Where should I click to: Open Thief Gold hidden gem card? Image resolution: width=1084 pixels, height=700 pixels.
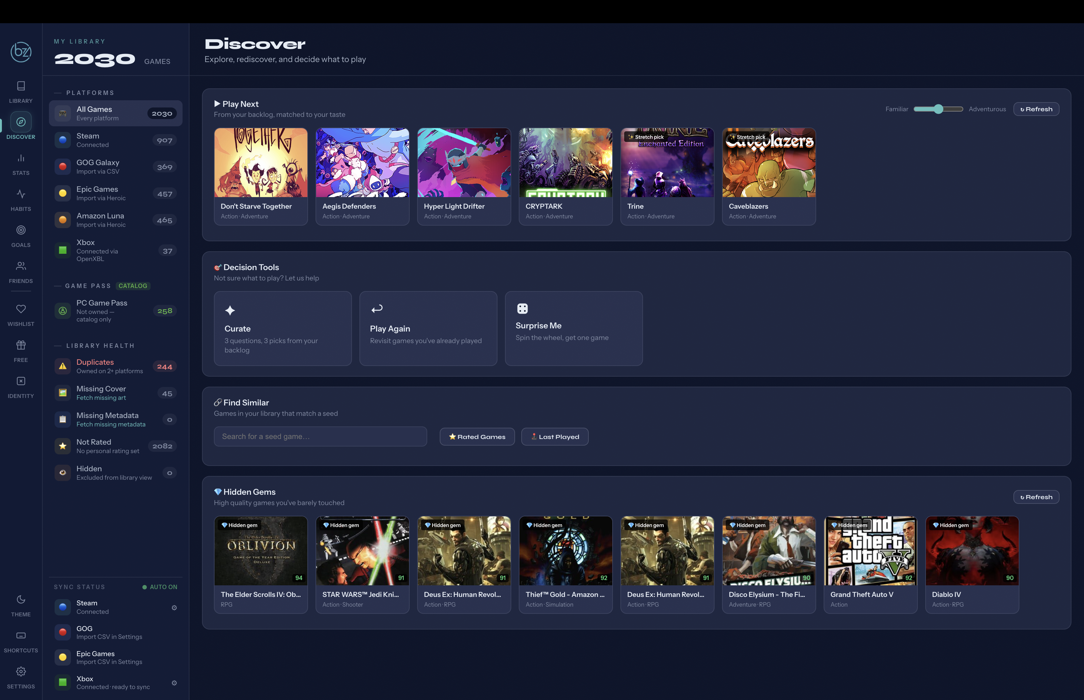click(x=566, y=565)
